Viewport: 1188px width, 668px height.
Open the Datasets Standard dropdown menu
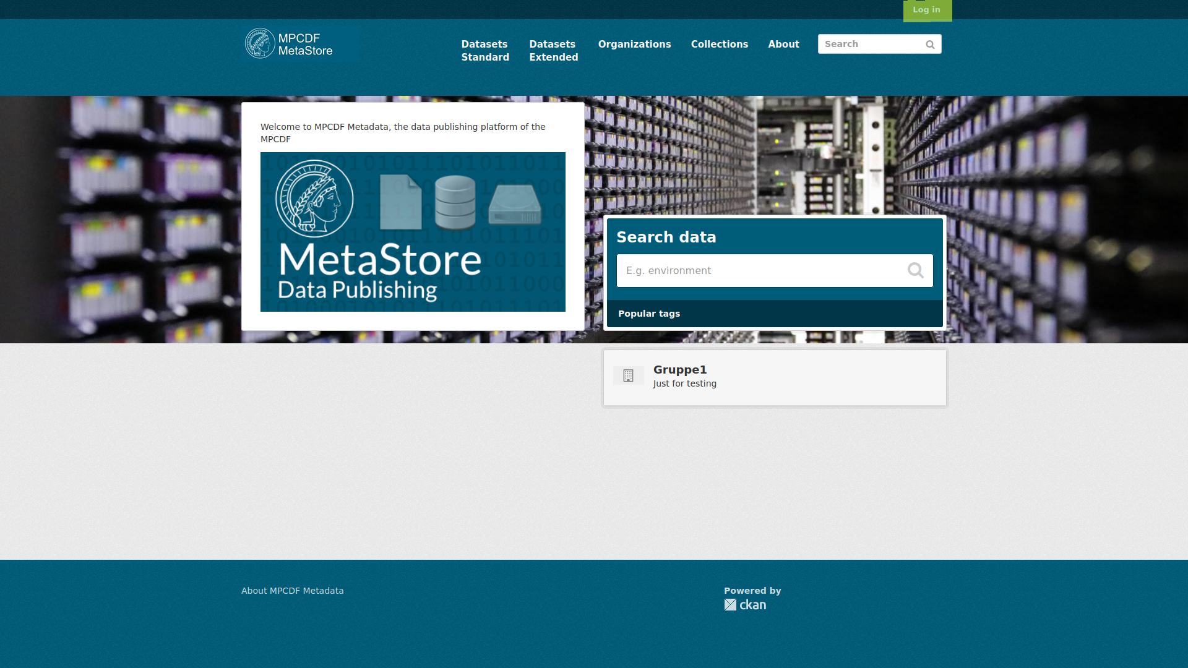coord(484,51)
